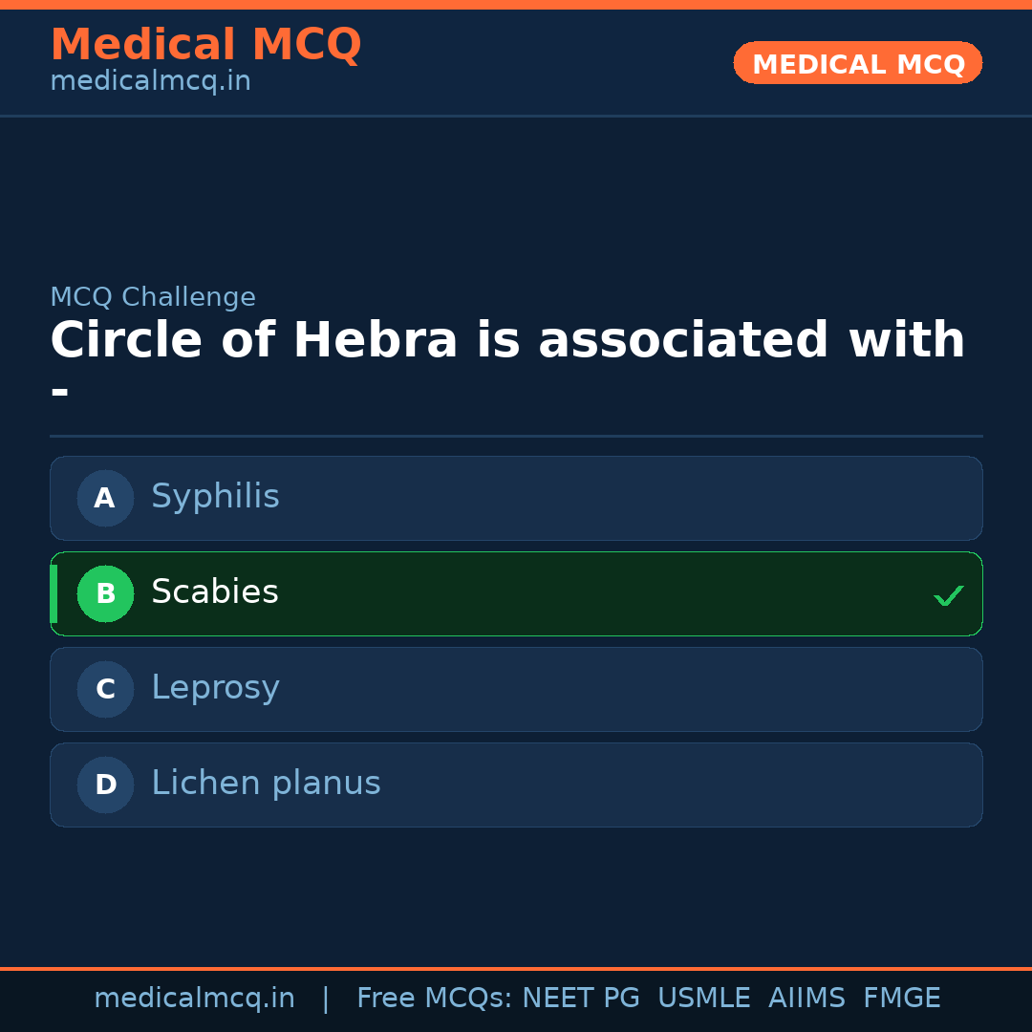Visit medicalmcq.in link under the title
The image size is (1032, 1032).
150,81
